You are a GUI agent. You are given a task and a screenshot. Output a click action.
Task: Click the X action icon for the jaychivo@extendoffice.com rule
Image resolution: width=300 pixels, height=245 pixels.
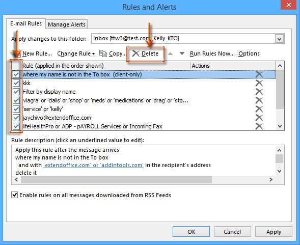pyautogui.click(x=259, y=118)
